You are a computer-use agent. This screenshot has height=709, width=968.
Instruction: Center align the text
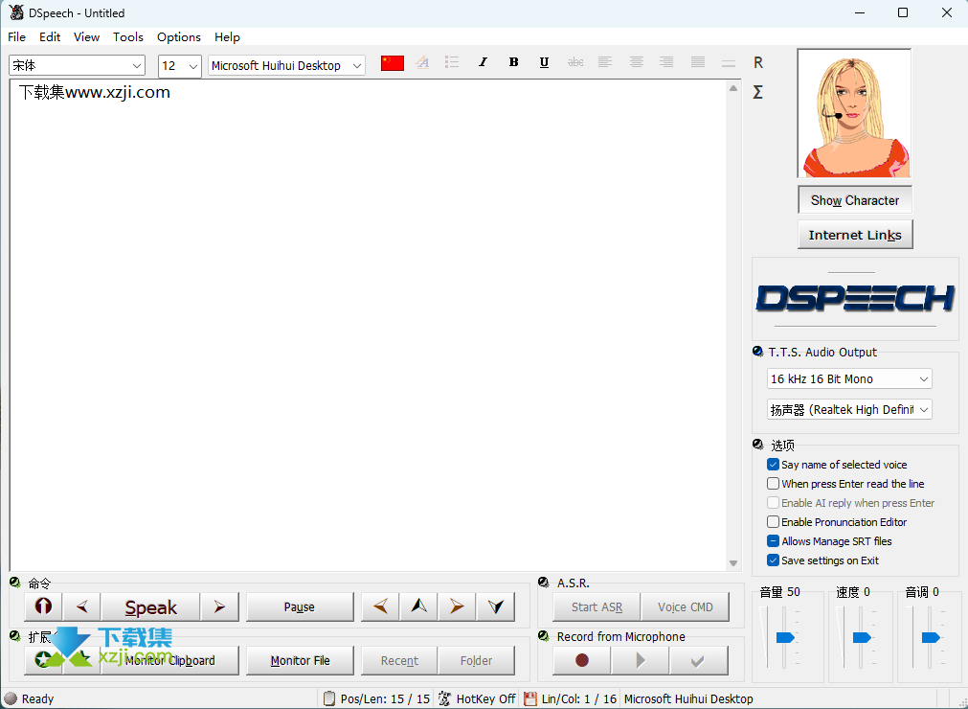pyautogui.click(x=637, y=62)
